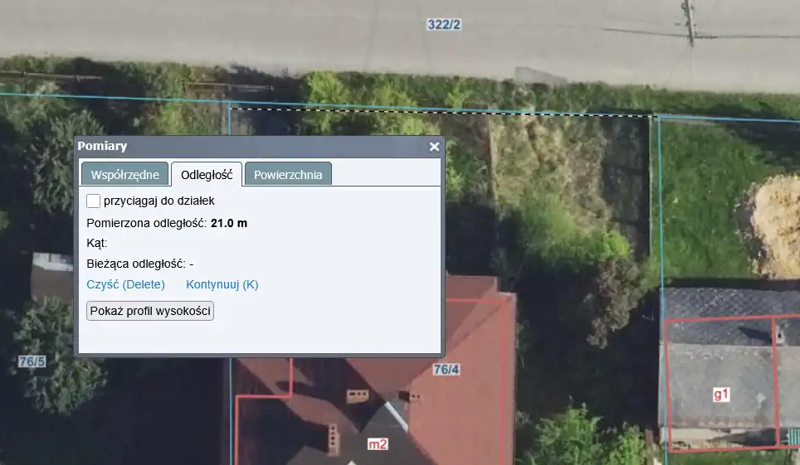
Task: Click the utility pole on the road
Action: [688, 21]
